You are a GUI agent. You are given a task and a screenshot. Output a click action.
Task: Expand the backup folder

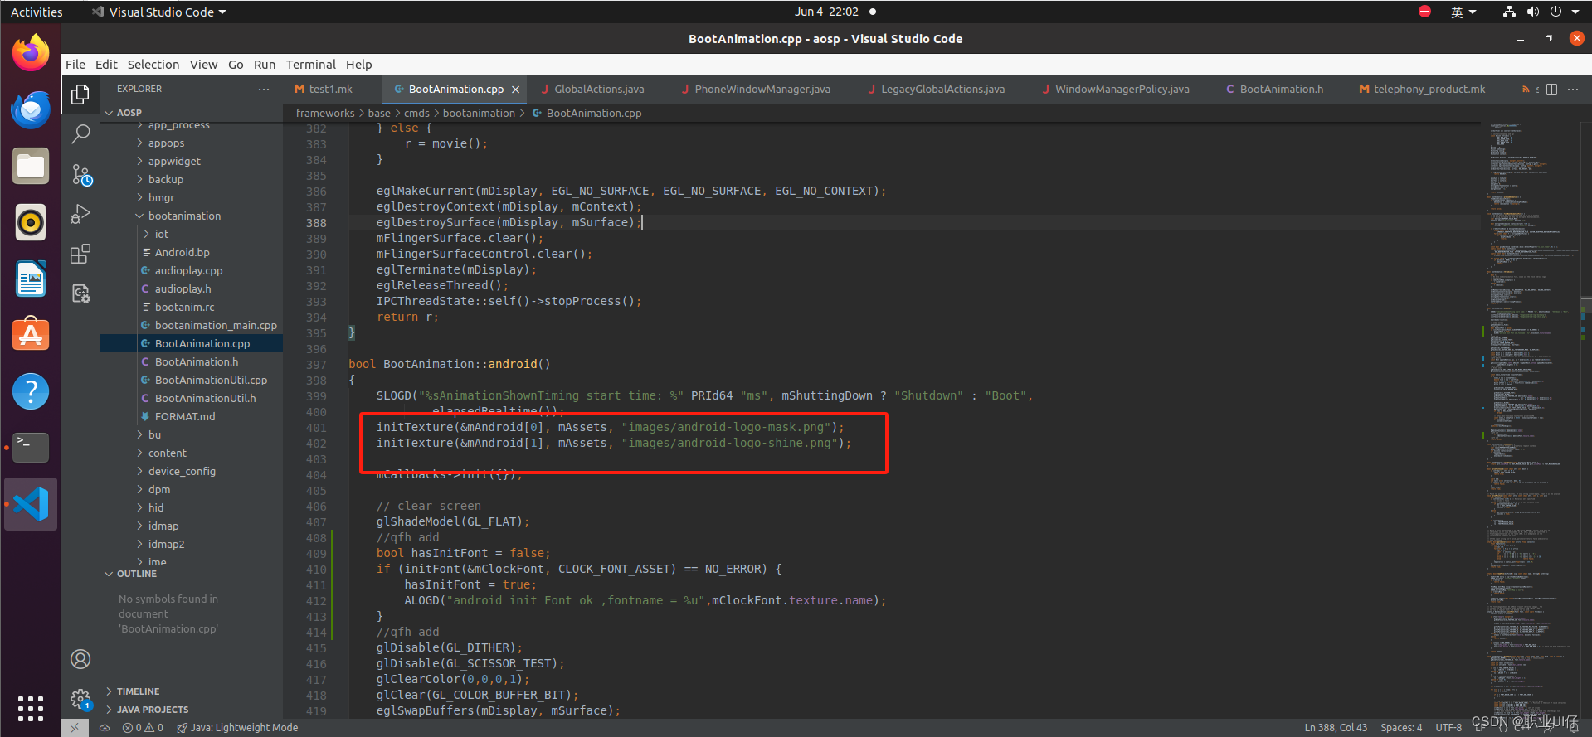point(166,179)
